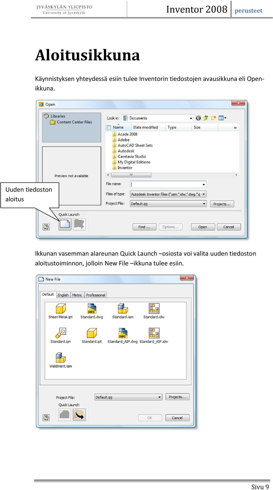Switch to the Default tab
Screen dimensions: 273x490
(48, 295)
